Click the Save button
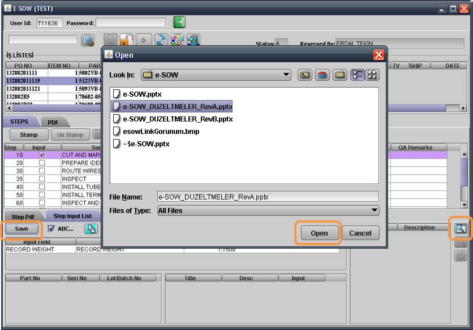The height and width of the screenshot is (330, 473). pyautogui.click(x=21, y=229)
